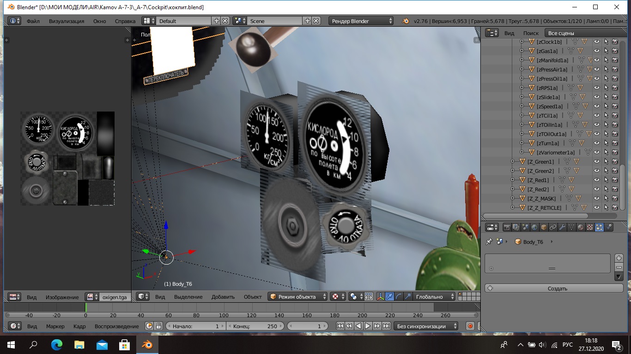Toggle selectability arrow for zTurn1a
Screen dimensions: 631x354
[606, 143]
